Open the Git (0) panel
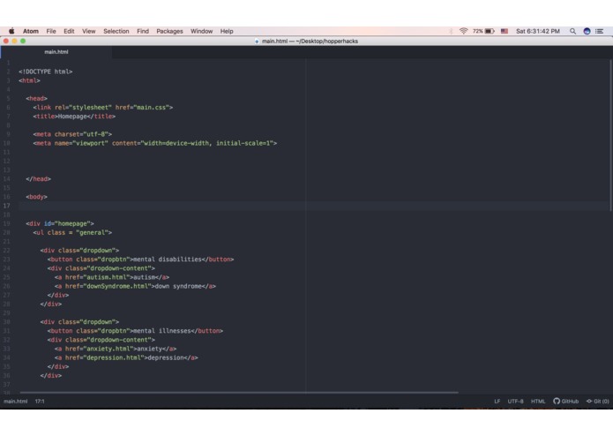 tap(598, 402)
